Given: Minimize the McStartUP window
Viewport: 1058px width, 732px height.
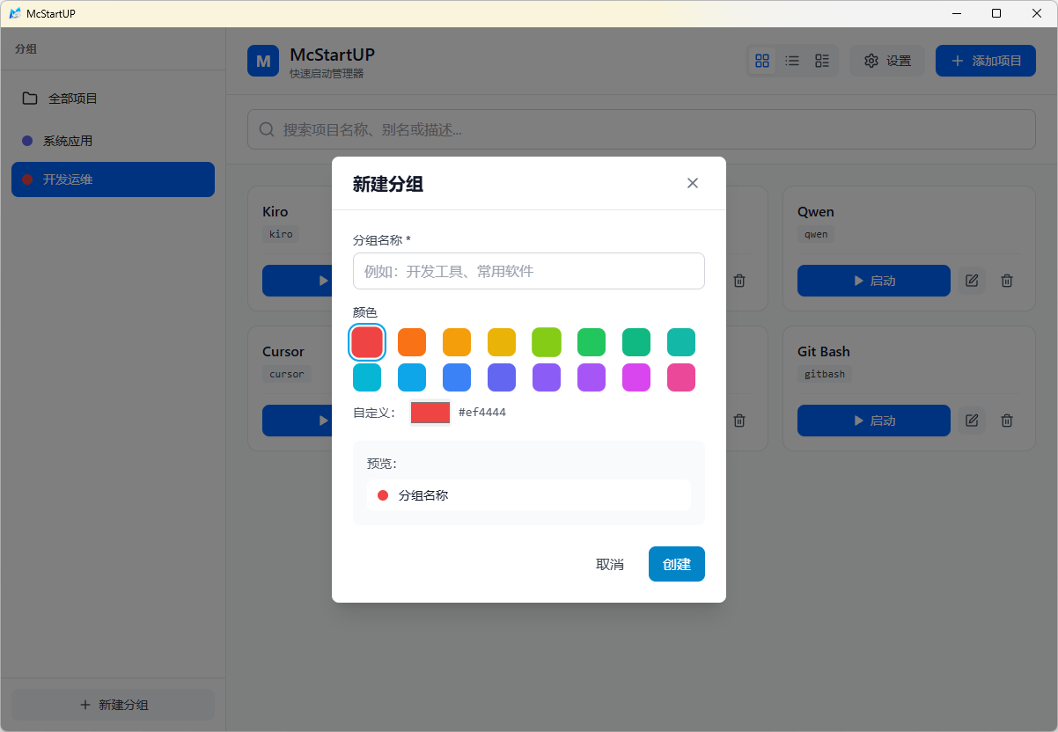Looking at the screenshot, I should pyautogui.click(x=956, y=13).
